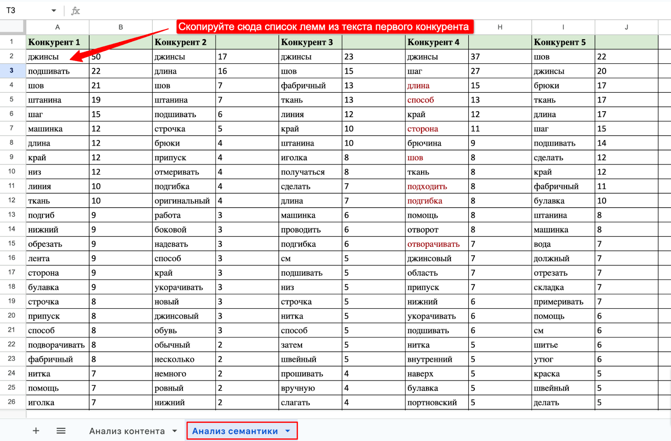Image resolution: width=671 pixels, height=441 pixels.
Task: Click the add sheet plus icon
Action: [36, 431]
